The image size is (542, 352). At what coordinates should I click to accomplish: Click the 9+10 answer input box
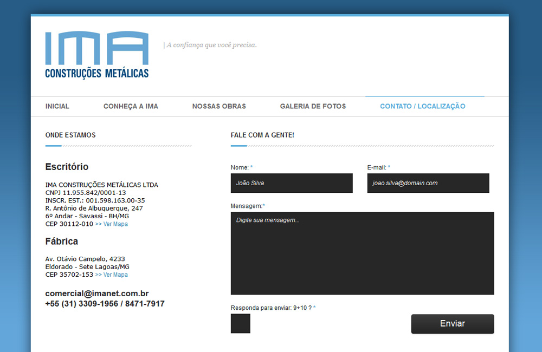[241, 323]
